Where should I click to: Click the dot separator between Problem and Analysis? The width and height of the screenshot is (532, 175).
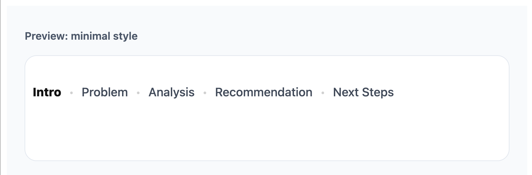click(138, 92)
